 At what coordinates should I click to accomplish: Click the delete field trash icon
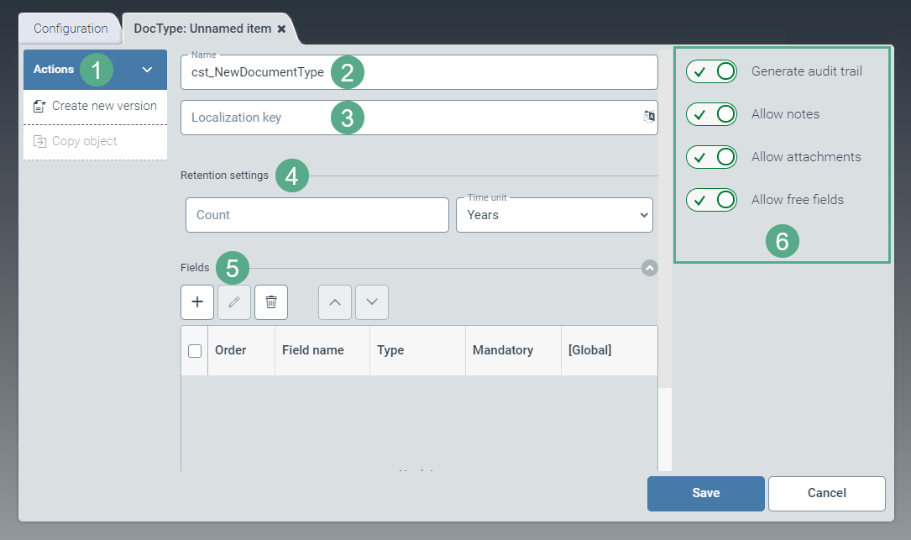pyautogui.click(x=271, y=302)
